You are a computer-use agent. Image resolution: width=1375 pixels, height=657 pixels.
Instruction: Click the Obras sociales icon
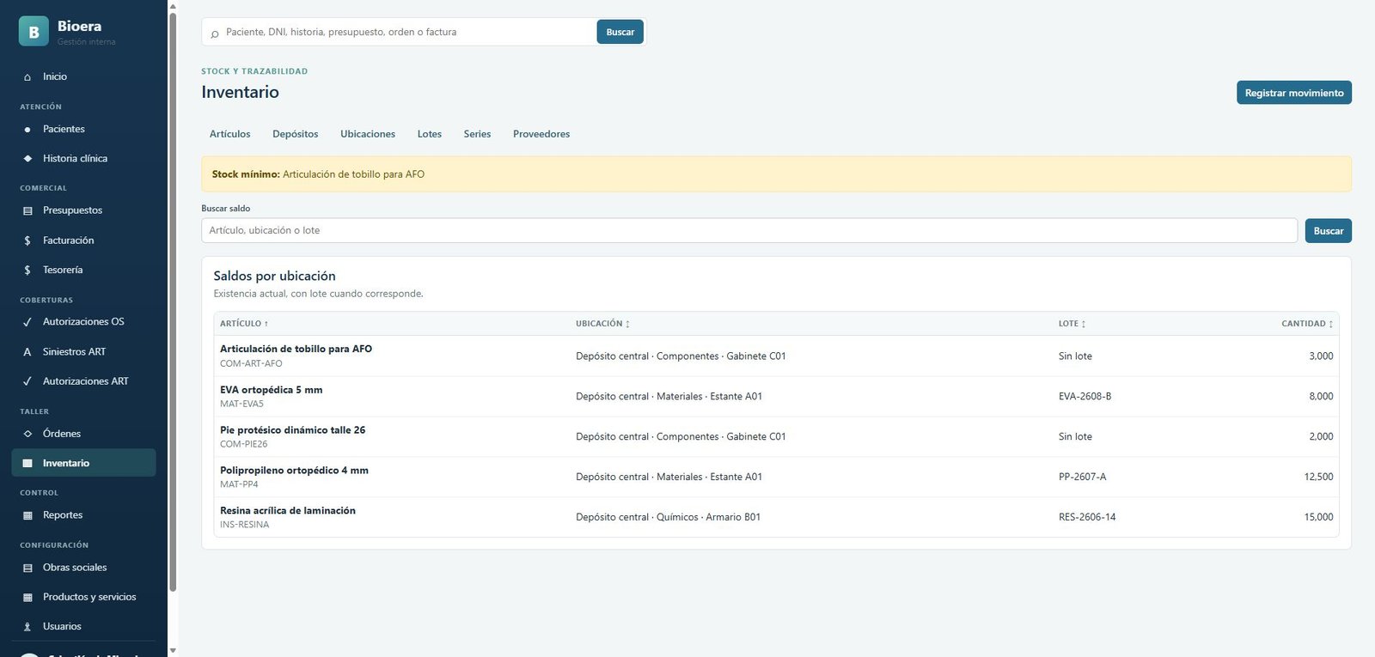coord(27,568)
